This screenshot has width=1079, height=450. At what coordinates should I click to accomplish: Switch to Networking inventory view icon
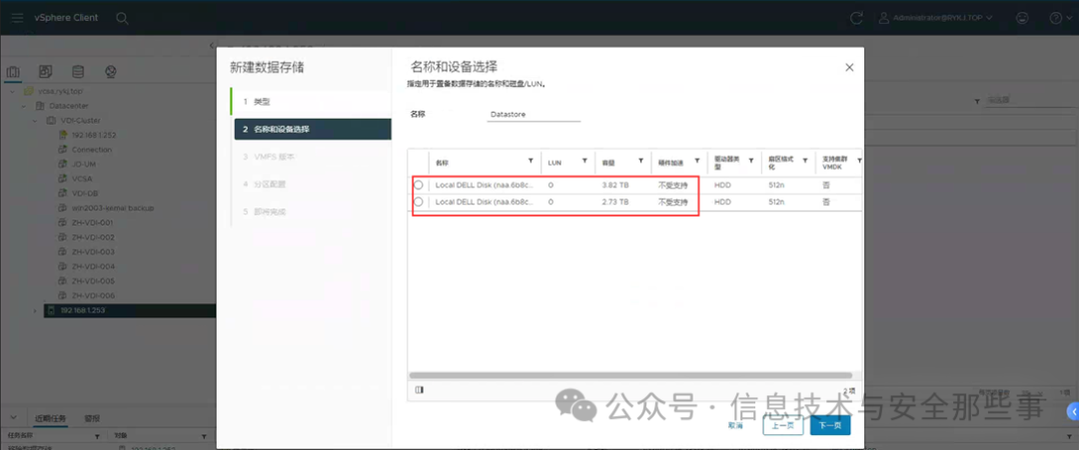tap(110, 72)
